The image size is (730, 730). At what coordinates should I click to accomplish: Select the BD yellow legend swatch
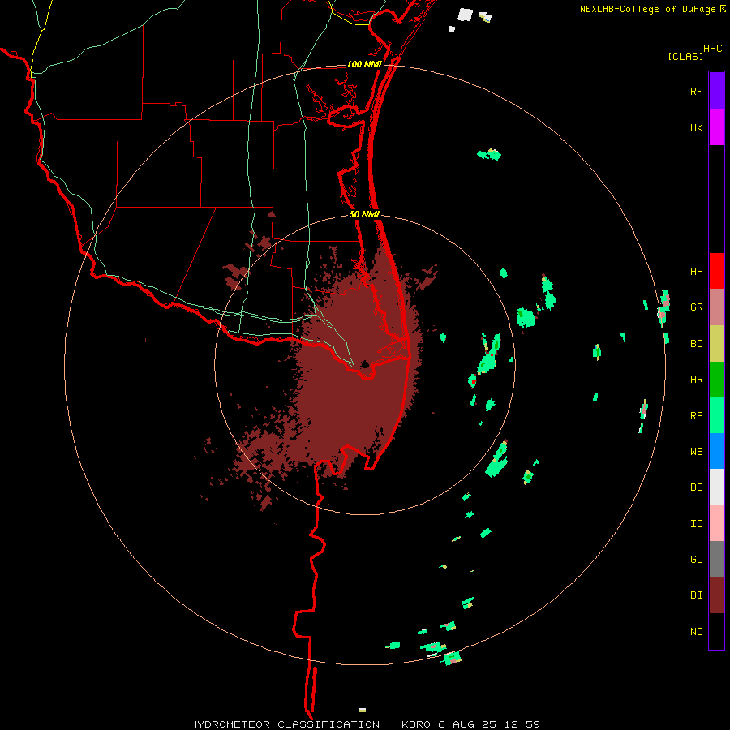[716, 344]
